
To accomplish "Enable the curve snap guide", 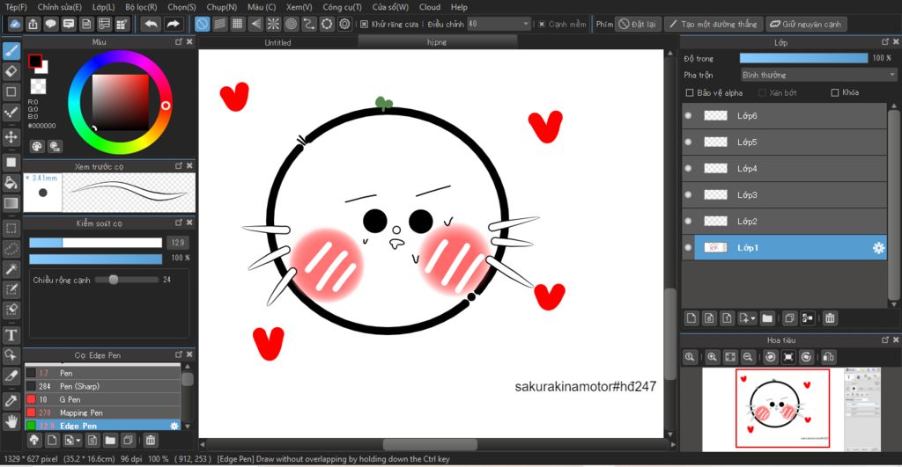I will coord(309,24).
